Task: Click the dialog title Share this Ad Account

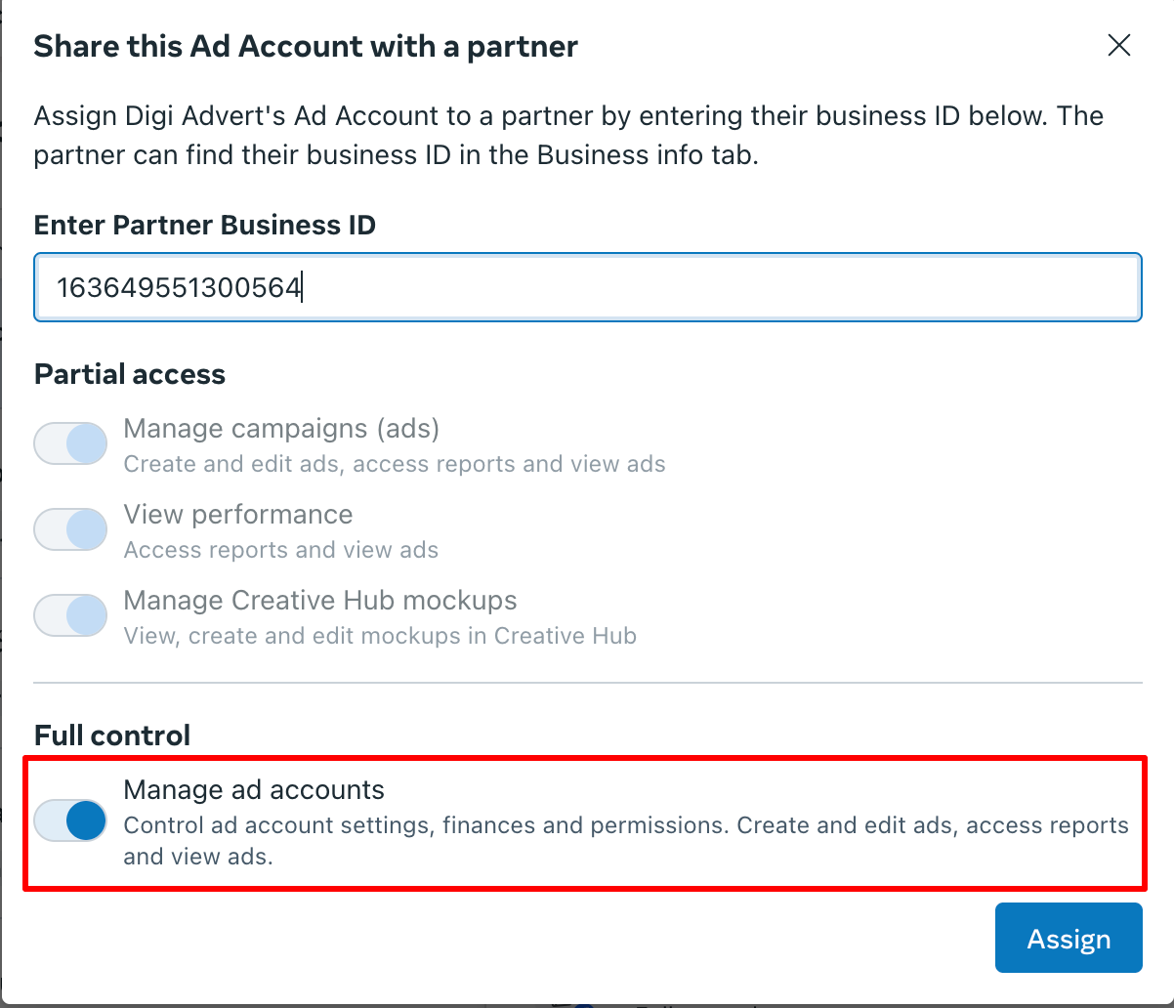Action: coord(306,46)
